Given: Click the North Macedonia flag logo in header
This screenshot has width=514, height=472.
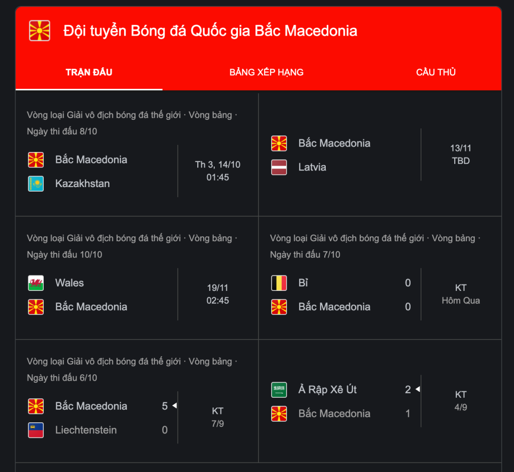Looking at the screenshot, I should 40,31.
